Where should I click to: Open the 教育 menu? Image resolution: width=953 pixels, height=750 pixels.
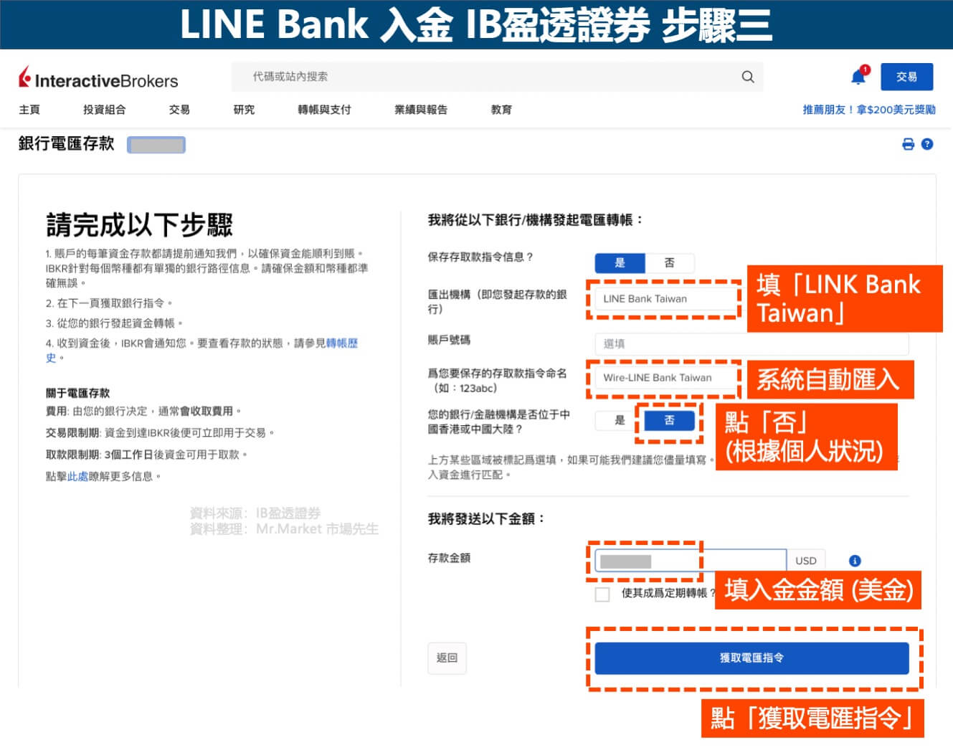(501, 110)
